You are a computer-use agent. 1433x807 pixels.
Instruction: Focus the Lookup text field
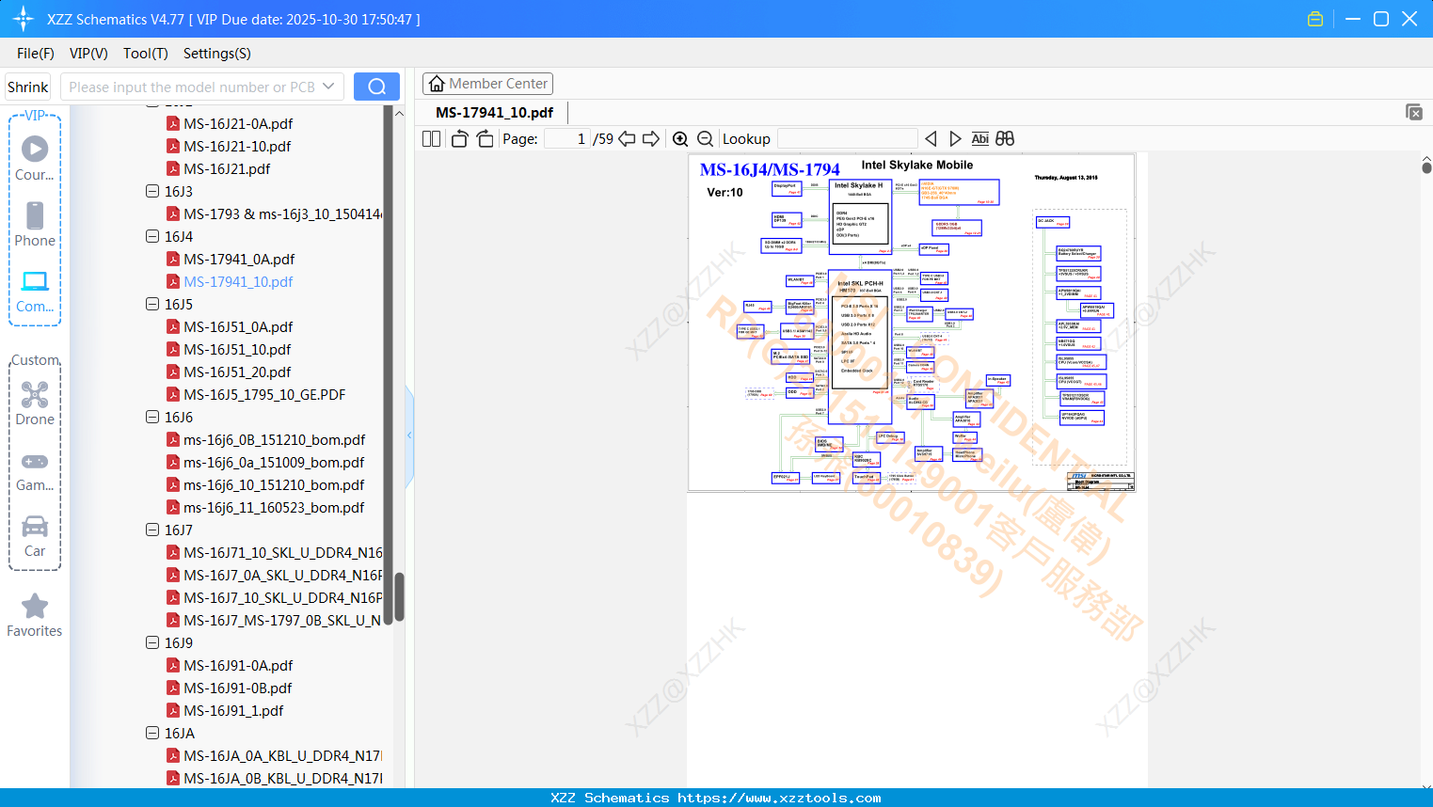pos(847,139)
